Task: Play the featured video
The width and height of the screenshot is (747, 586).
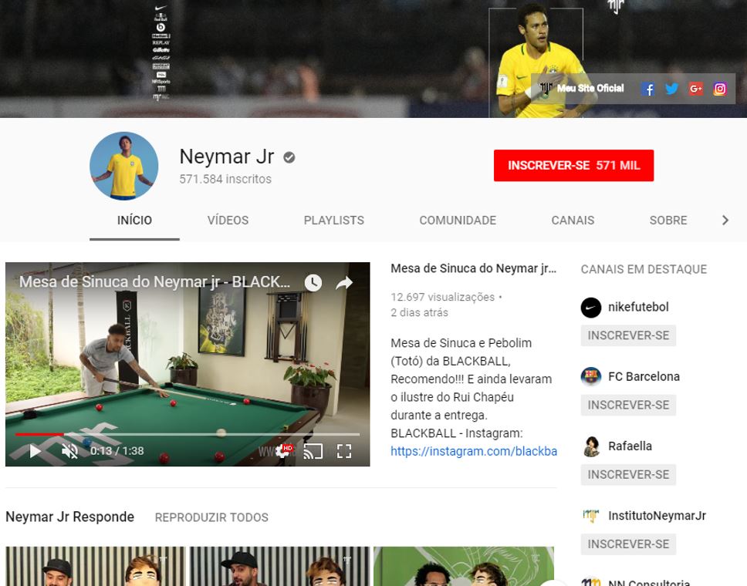Action: (x=35, y=451)
